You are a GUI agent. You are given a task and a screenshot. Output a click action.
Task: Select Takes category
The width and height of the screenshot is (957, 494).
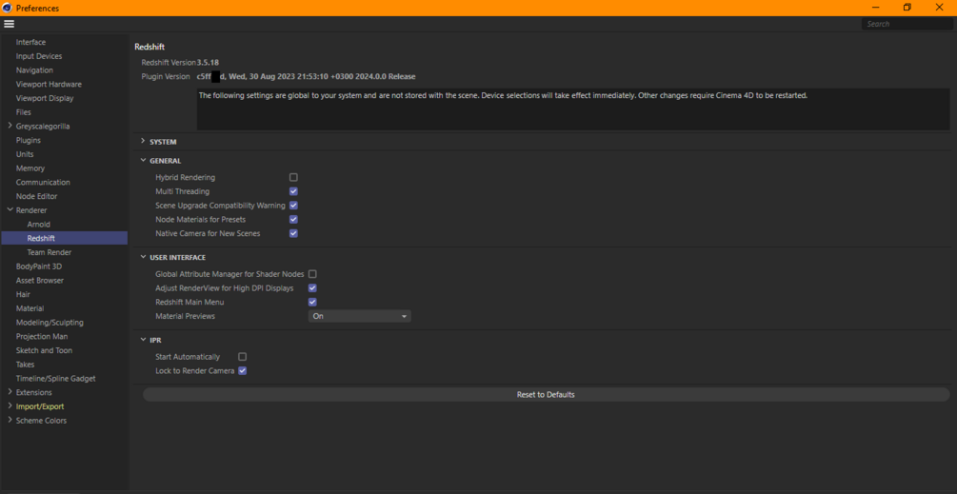click(25, 365)
